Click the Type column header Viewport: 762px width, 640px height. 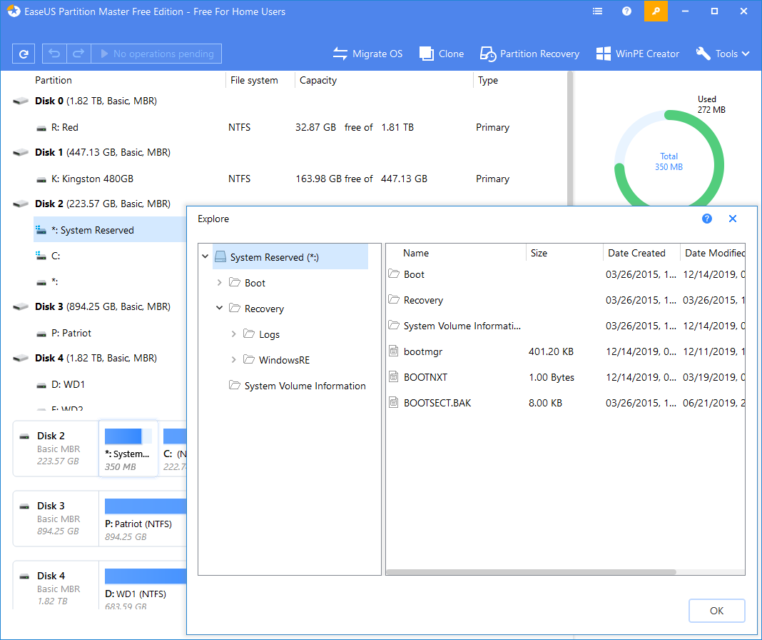[x=488, y=80]
